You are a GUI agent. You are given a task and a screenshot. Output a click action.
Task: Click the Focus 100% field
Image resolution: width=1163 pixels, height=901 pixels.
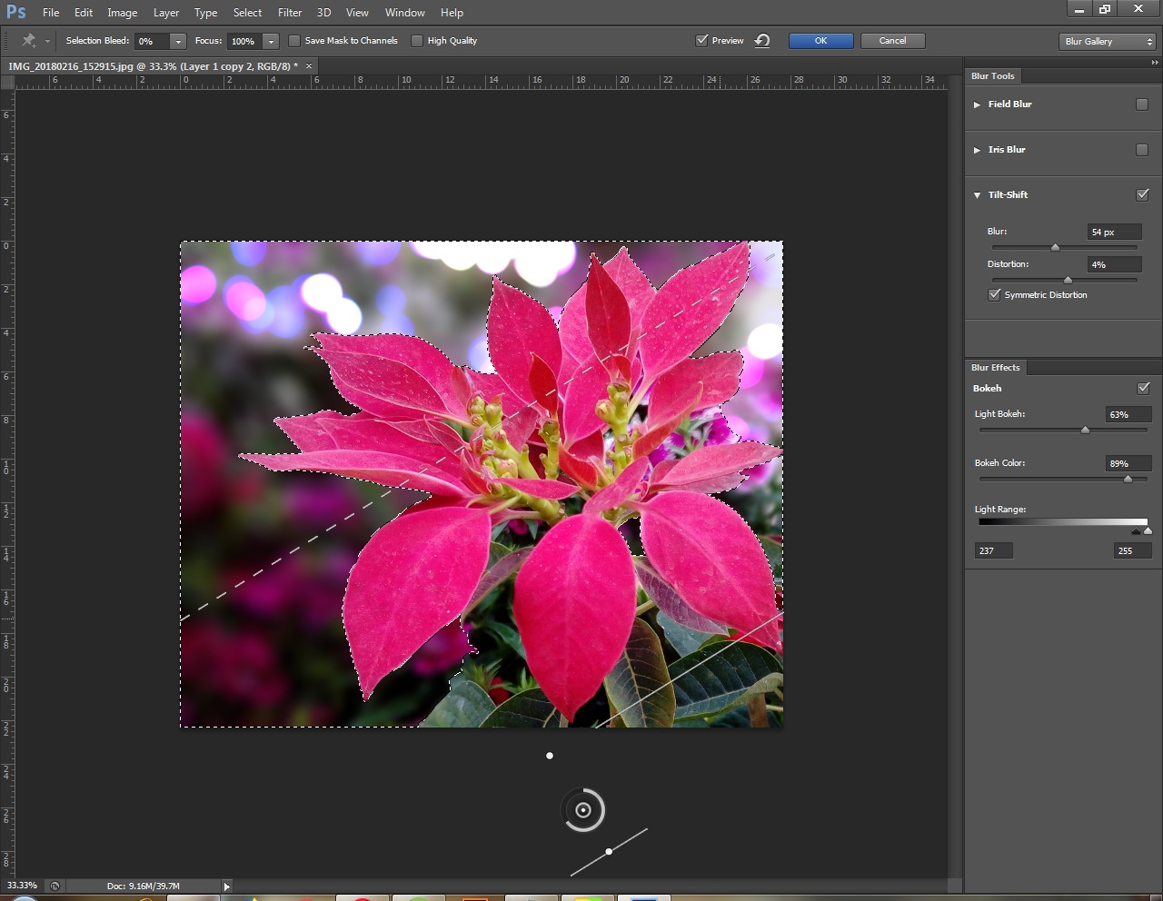tap(244, 42)
